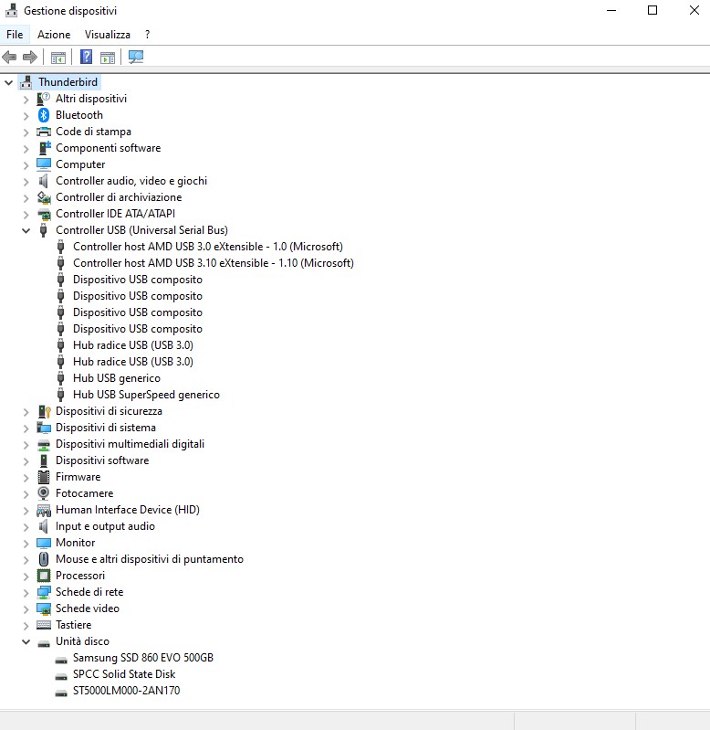Select the ST5000LM000-2AN170 disk entry
This screenshot has height=730, width=710.
[x=126, y=691]
